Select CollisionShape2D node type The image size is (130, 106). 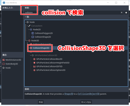(43, 37)
